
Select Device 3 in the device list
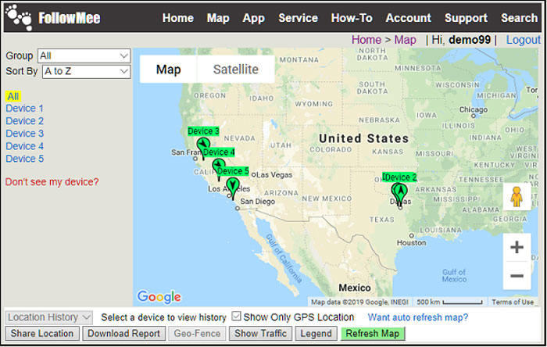(24, 134)
